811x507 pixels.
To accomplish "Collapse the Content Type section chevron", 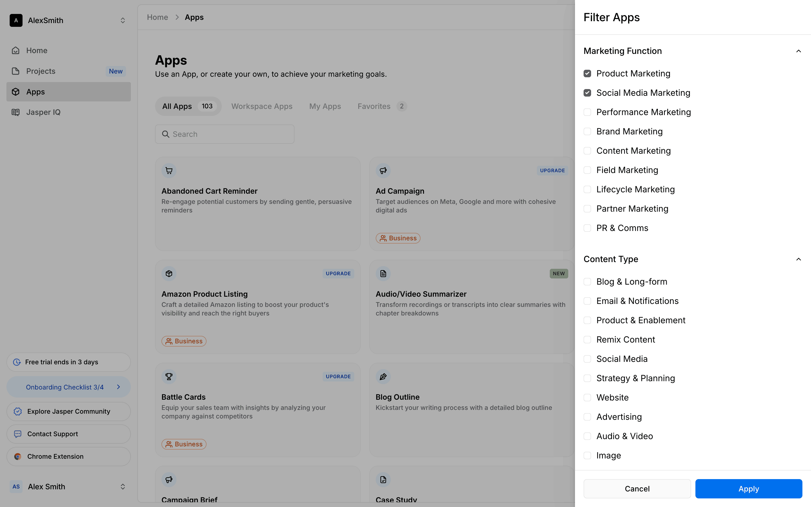I will (798, 259).
